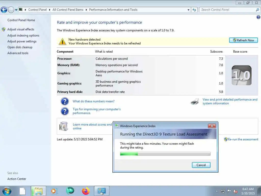Open Action Center flag tray icon

tap(229, 191)
